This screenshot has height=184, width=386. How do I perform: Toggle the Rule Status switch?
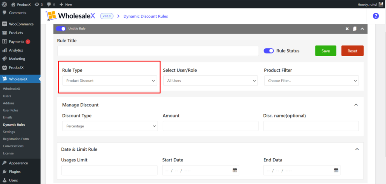(268, 51)
